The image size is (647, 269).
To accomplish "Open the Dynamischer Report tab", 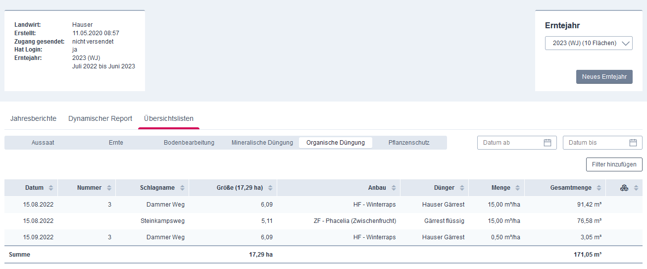I will pyautogui.click(x=100, y=119).
